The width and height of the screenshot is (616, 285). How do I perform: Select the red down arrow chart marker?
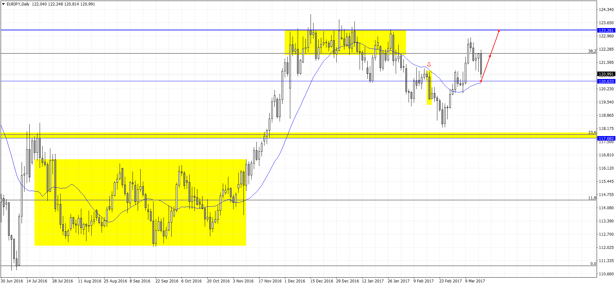coord(429,64)
